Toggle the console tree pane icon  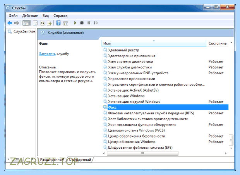(x=26, y=23)
